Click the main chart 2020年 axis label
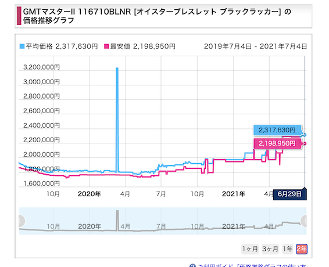 click(x=90, y=194)
